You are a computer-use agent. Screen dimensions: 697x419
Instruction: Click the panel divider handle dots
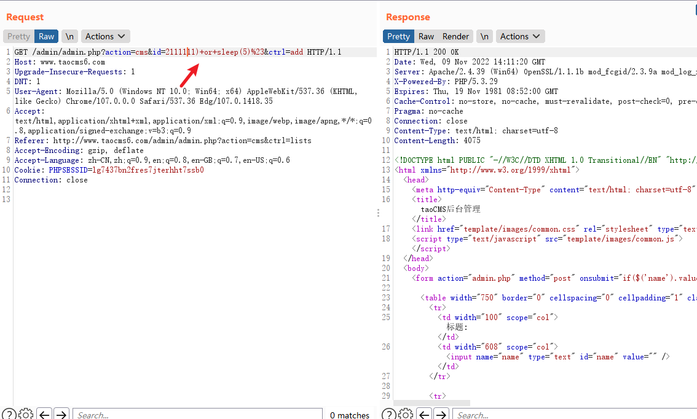point(378,213)
